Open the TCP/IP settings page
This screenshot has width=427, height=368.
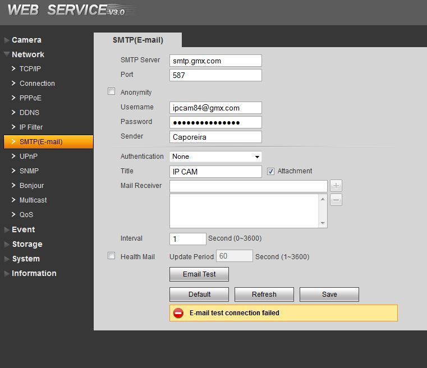(x=30, y=69)
